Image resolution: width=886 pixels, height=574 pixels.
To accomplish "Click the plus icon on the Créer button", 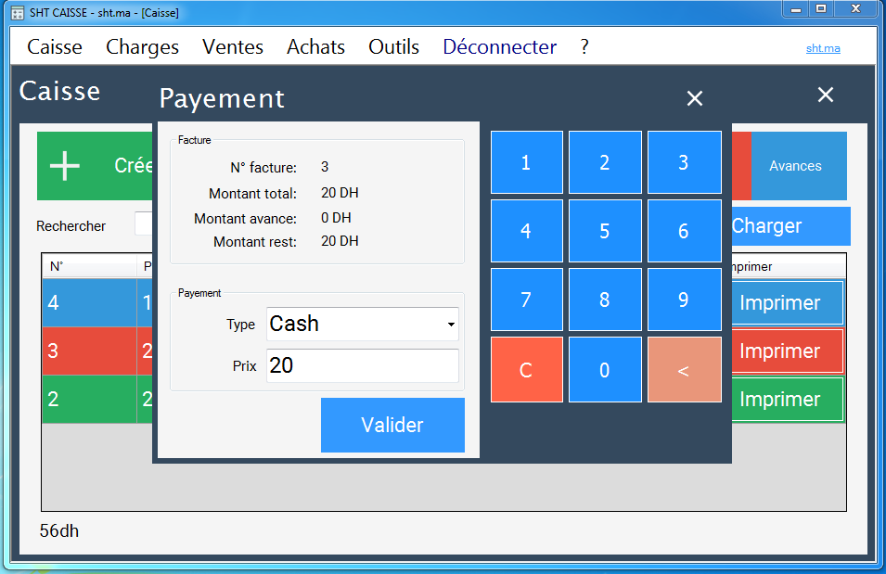I will coord(64,165).
